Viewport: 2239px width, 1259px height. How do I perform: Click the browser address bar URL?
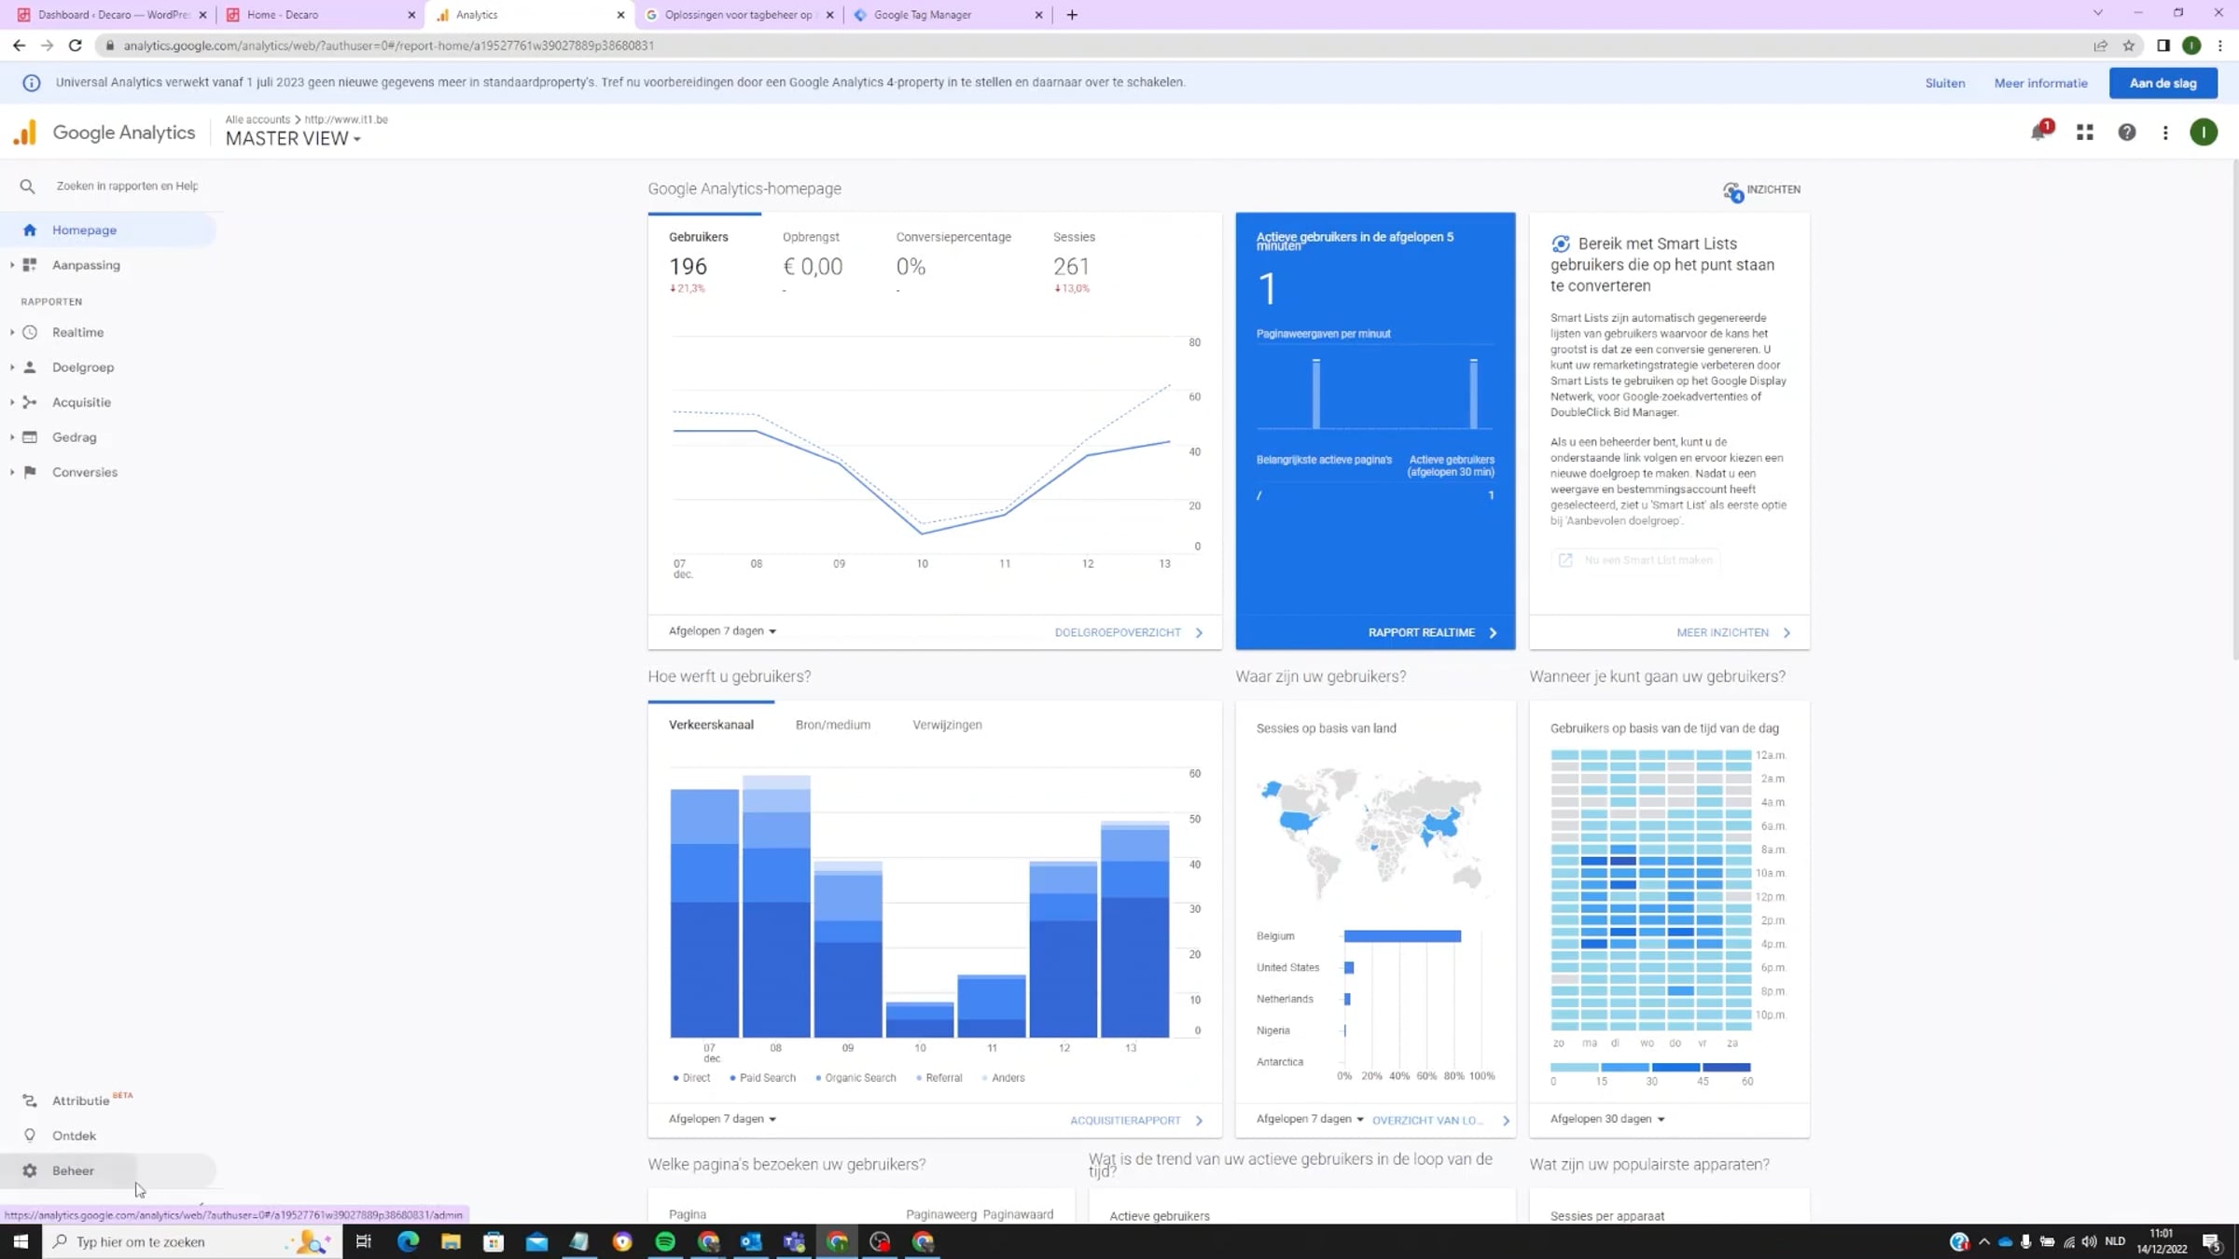pyautogui.click(x=388, y=46)
